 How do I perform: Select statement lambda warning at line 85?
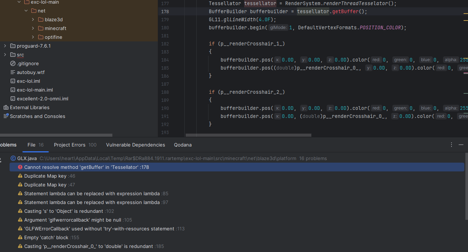point(237,193)
